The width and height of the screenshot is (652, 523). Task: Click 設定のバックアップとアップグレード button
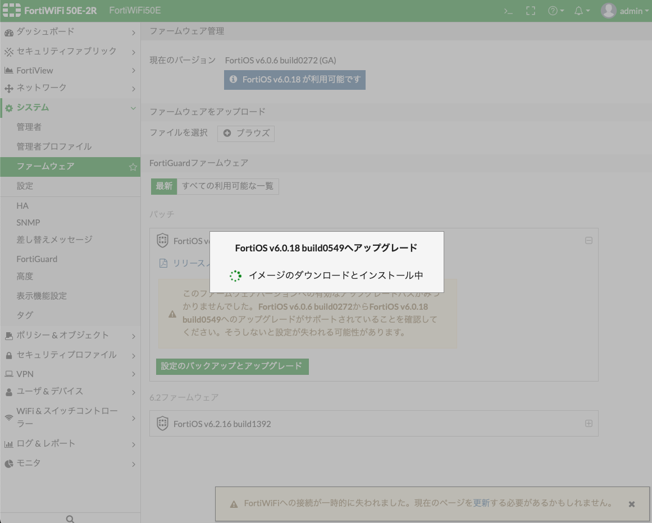[x=232, y=365]
